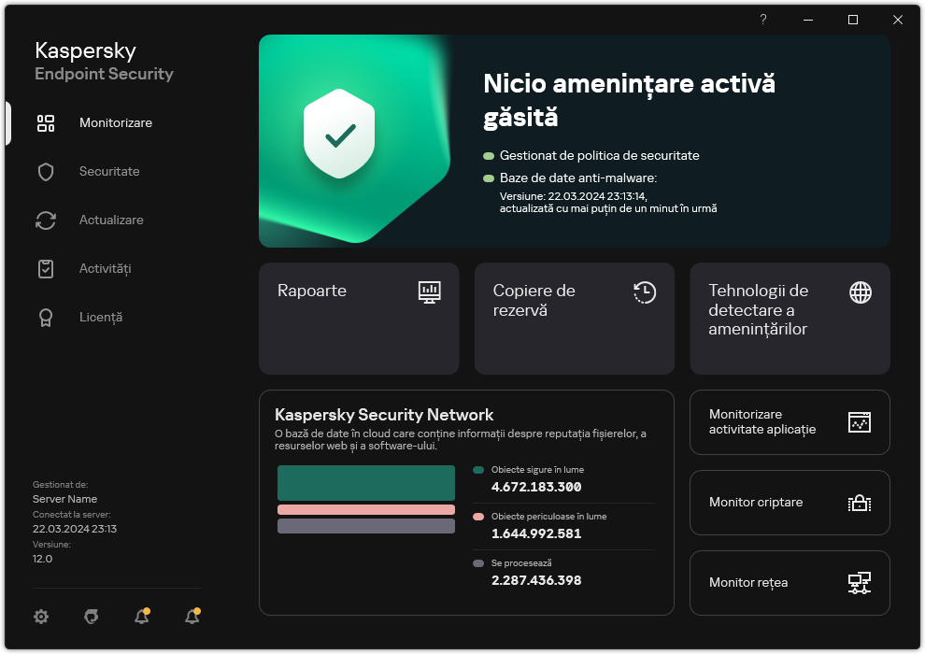
Task: Click the Tehnologii de detectare globe icon
Action: pyautogui.click(x=860, y=291)
